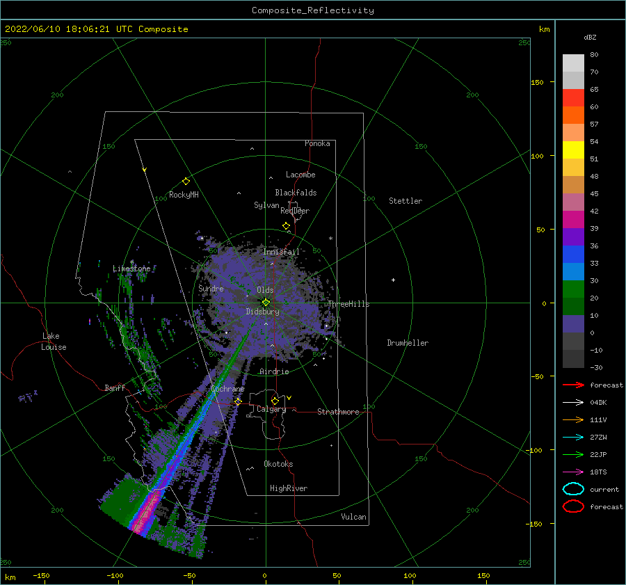Pick the red 60-65 dBZ swatch
The height and width of the screenshot is (585, 626).
573,98
